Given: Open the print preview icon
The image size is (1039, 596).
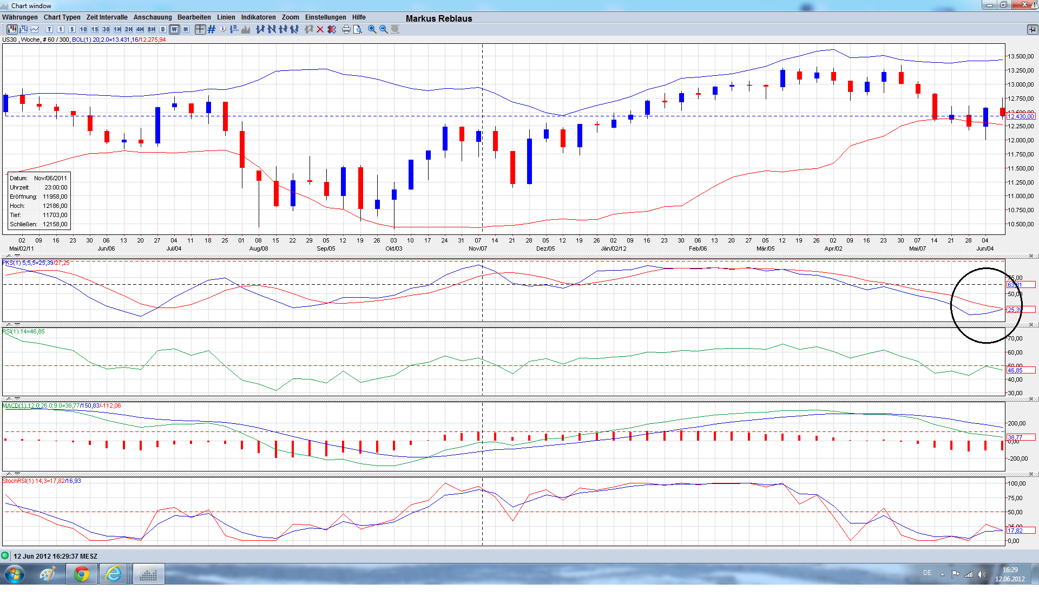Looking at the screenshot, I should [358, 29].
